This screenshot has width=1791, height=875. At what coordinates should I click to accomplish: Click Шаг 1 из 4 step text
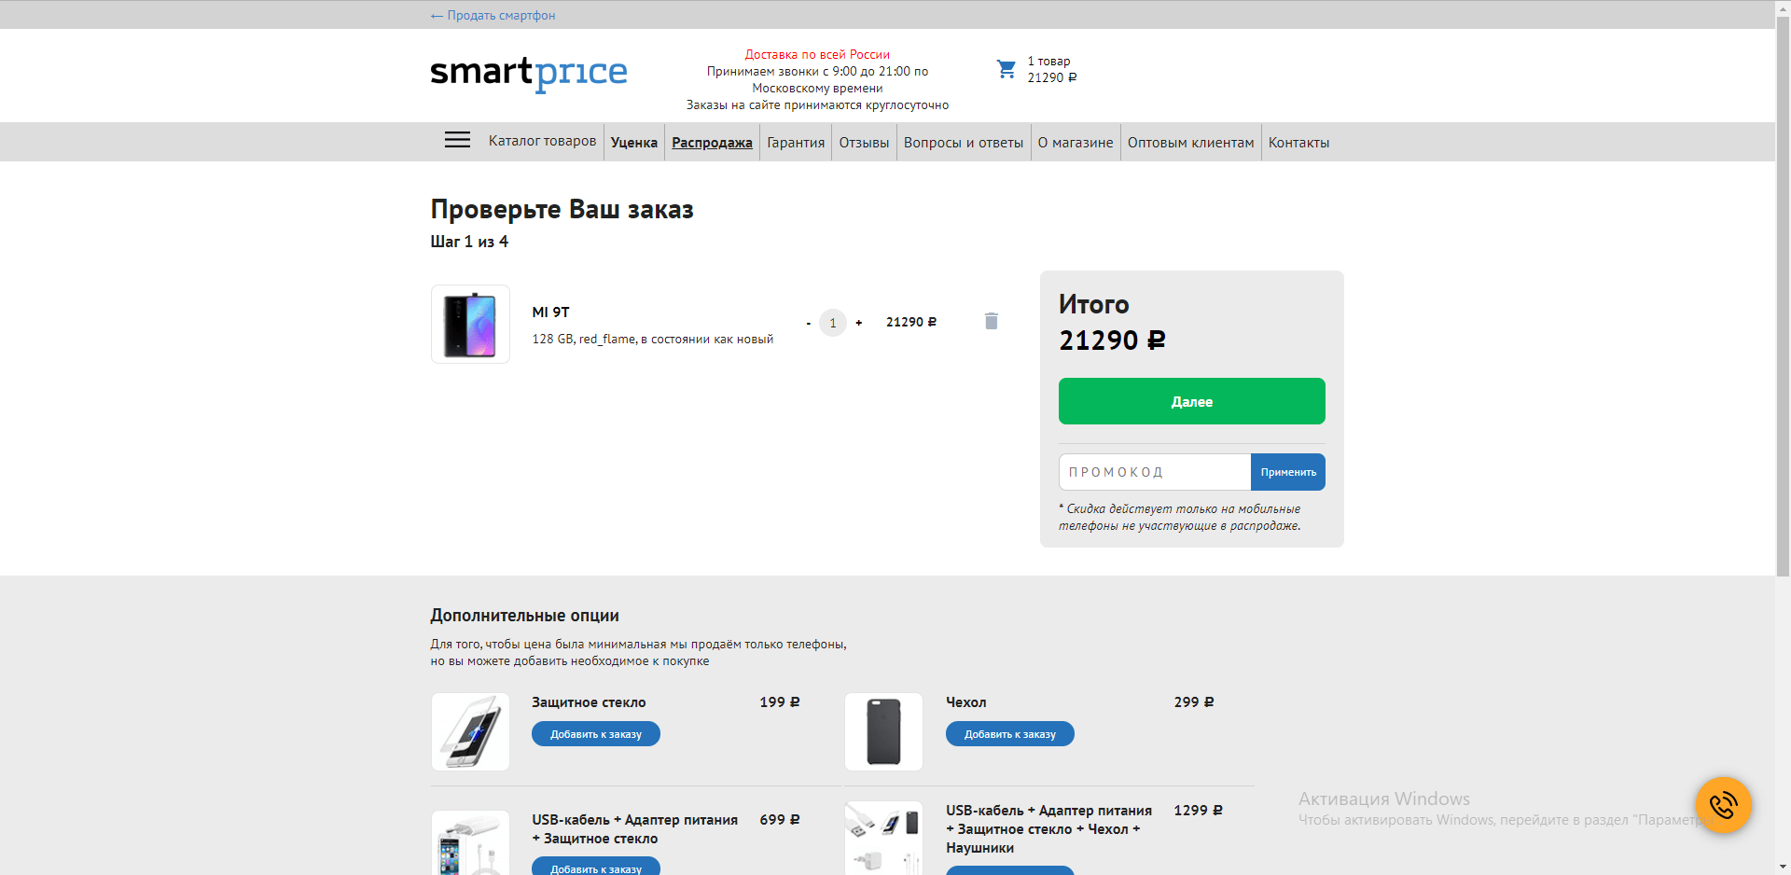coord(469,242)
